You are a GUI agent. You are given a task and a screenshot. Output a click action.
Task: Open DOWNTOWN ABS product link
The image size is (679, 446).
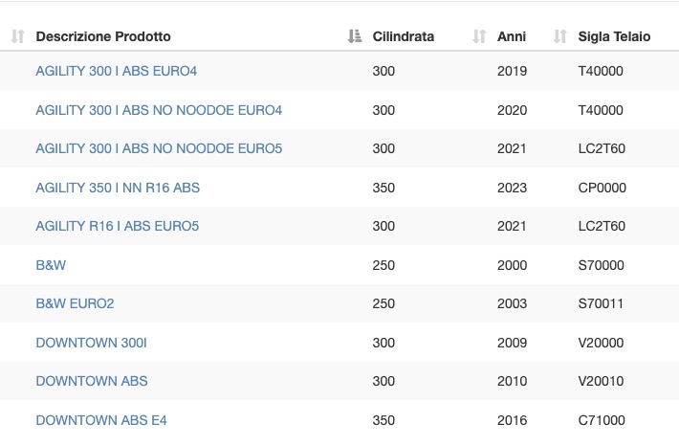click(92, 381)
